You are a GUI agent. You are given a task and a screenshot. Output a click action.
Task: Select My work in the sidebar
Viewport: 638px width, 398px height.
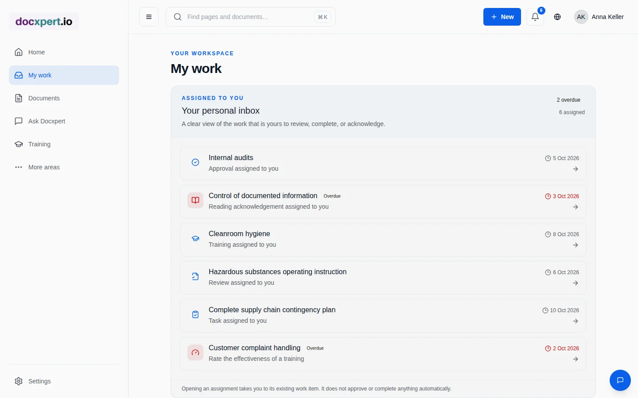point(64,75)
